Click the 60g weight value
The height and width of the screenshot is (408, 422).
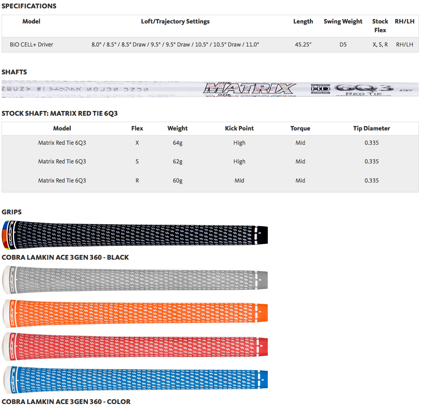tap(178, 181)
